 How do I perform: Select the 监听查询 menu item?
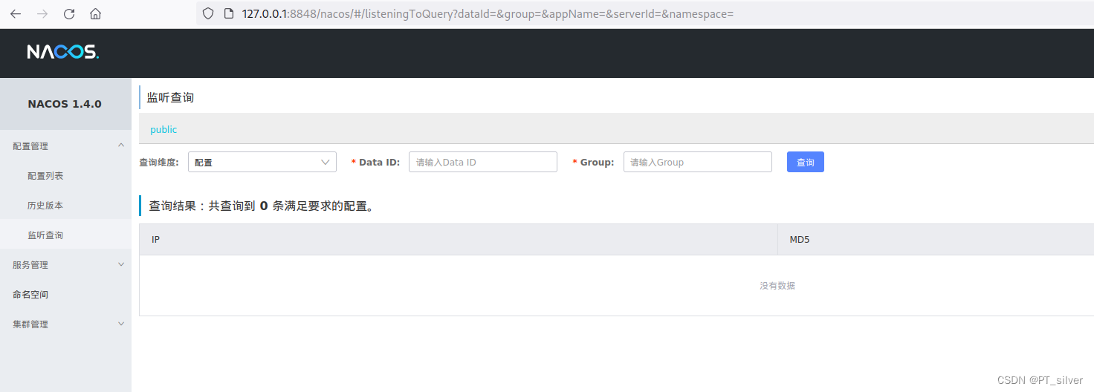(x=65, y=235)
